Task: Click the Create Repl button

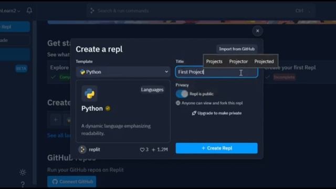Action: point(216,148)
